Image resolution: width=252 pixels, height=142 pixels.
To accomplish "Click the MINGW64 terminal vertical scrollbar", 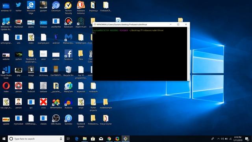I will coord(188,54).
